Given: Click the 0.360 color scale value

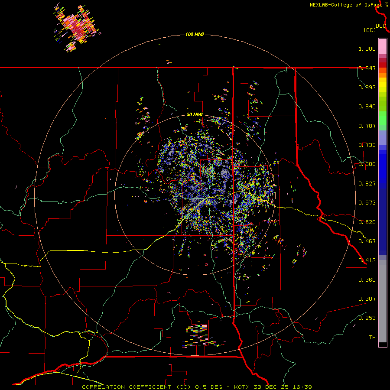Looking at the screenshot, I should 367,280.
